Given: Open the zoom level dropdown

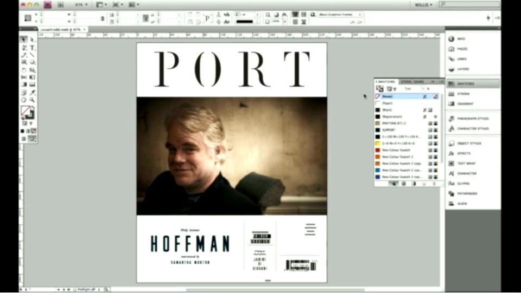Looking at the screenshot, I should (x=81, y=5).
